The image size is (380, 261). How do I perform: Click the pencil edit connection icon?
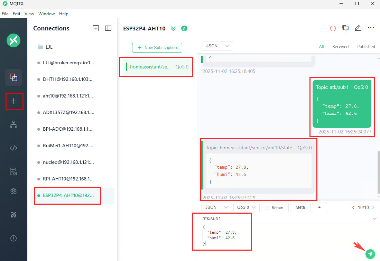(x=358, y=28)
